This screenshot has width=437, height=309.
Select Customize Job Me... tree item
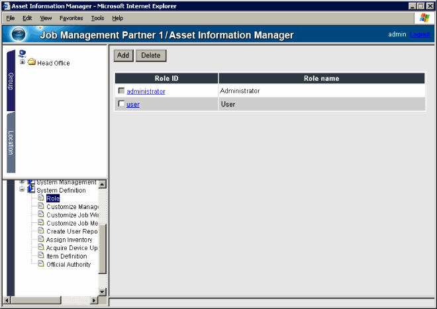pos(72,223)
